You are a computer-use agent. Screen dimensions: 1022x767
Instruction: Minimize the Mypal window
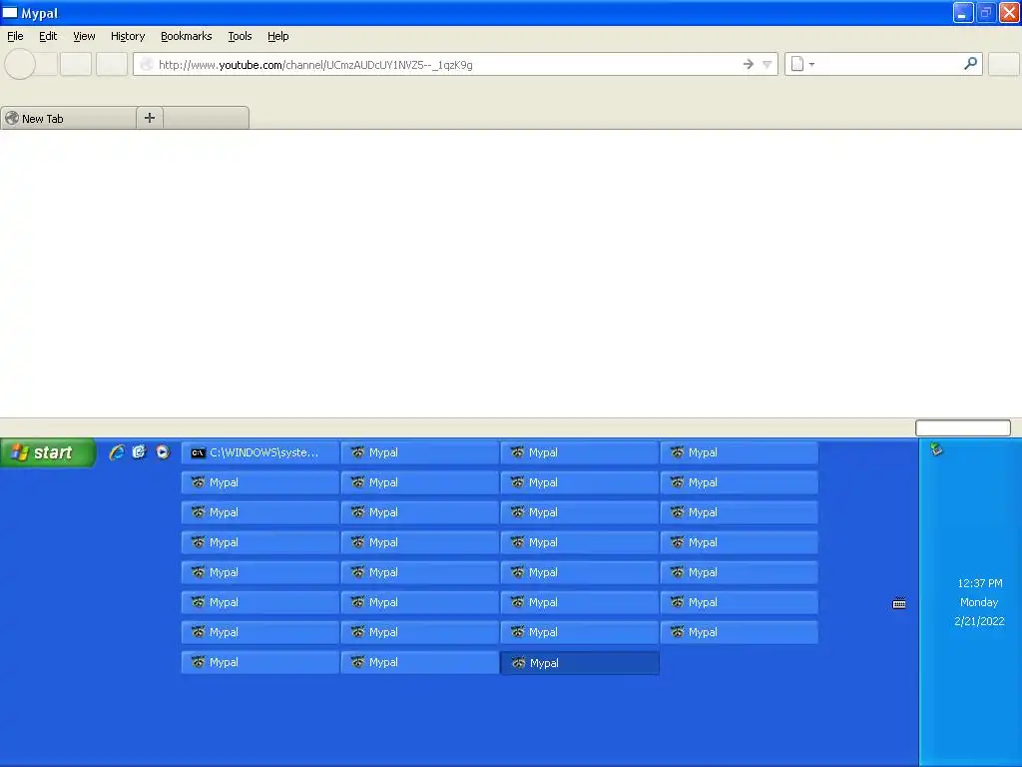[x=963, y=12]
